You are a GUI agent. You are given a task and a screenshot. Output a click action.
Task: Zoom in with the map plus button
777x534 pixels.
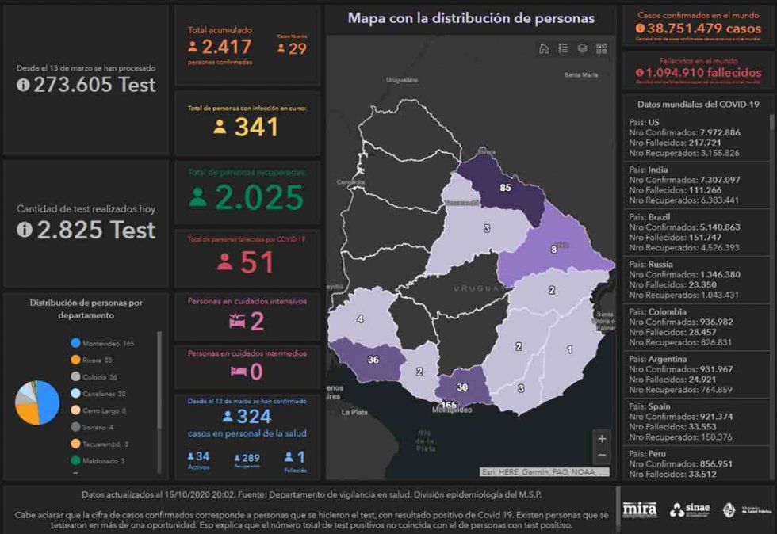click(602, 439)
